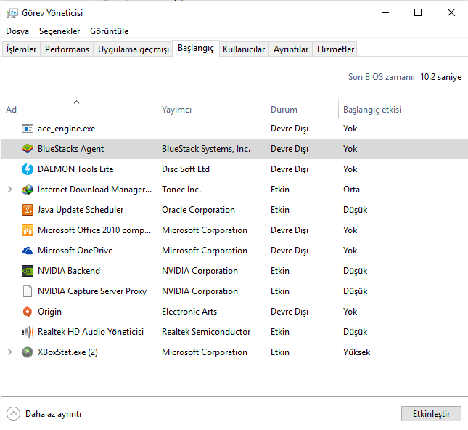Click the Microsoft Office 2010 icon
Image resolution: width=468 pixels, height=430 pixels.
(x=28, y=230)
